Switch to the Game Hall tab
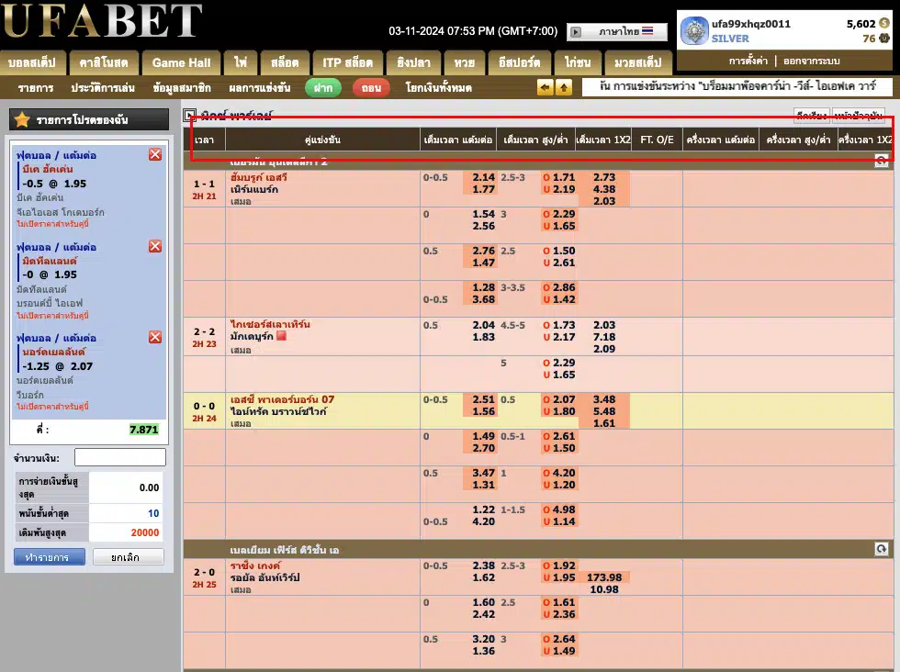Viewport: 900px width, 672px height. click(181, 62)
